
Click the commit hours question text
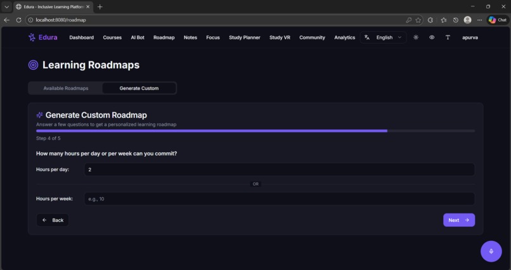pos(107,153)
